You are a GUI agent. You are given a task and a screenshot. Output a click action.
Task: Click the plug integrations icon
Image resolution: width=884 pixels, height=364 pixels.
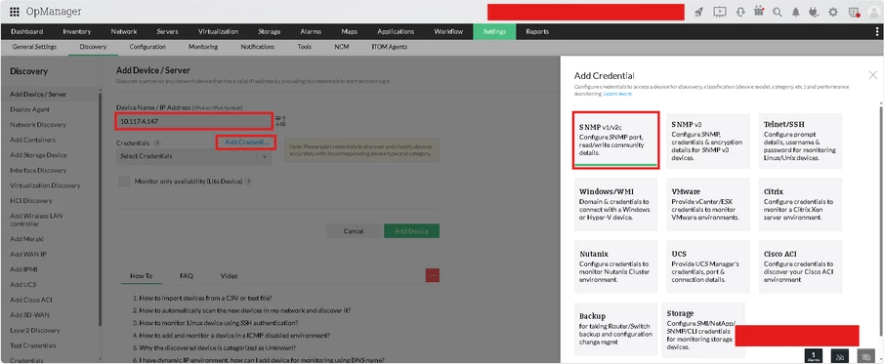click(x=814, y=12)
